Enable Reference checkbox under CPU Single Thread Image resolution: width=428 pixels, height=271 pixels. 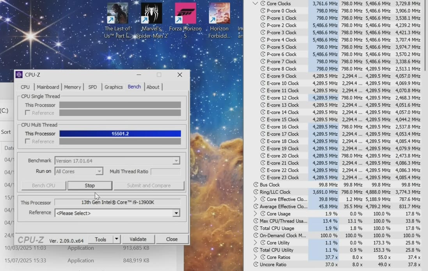(28, 113)
